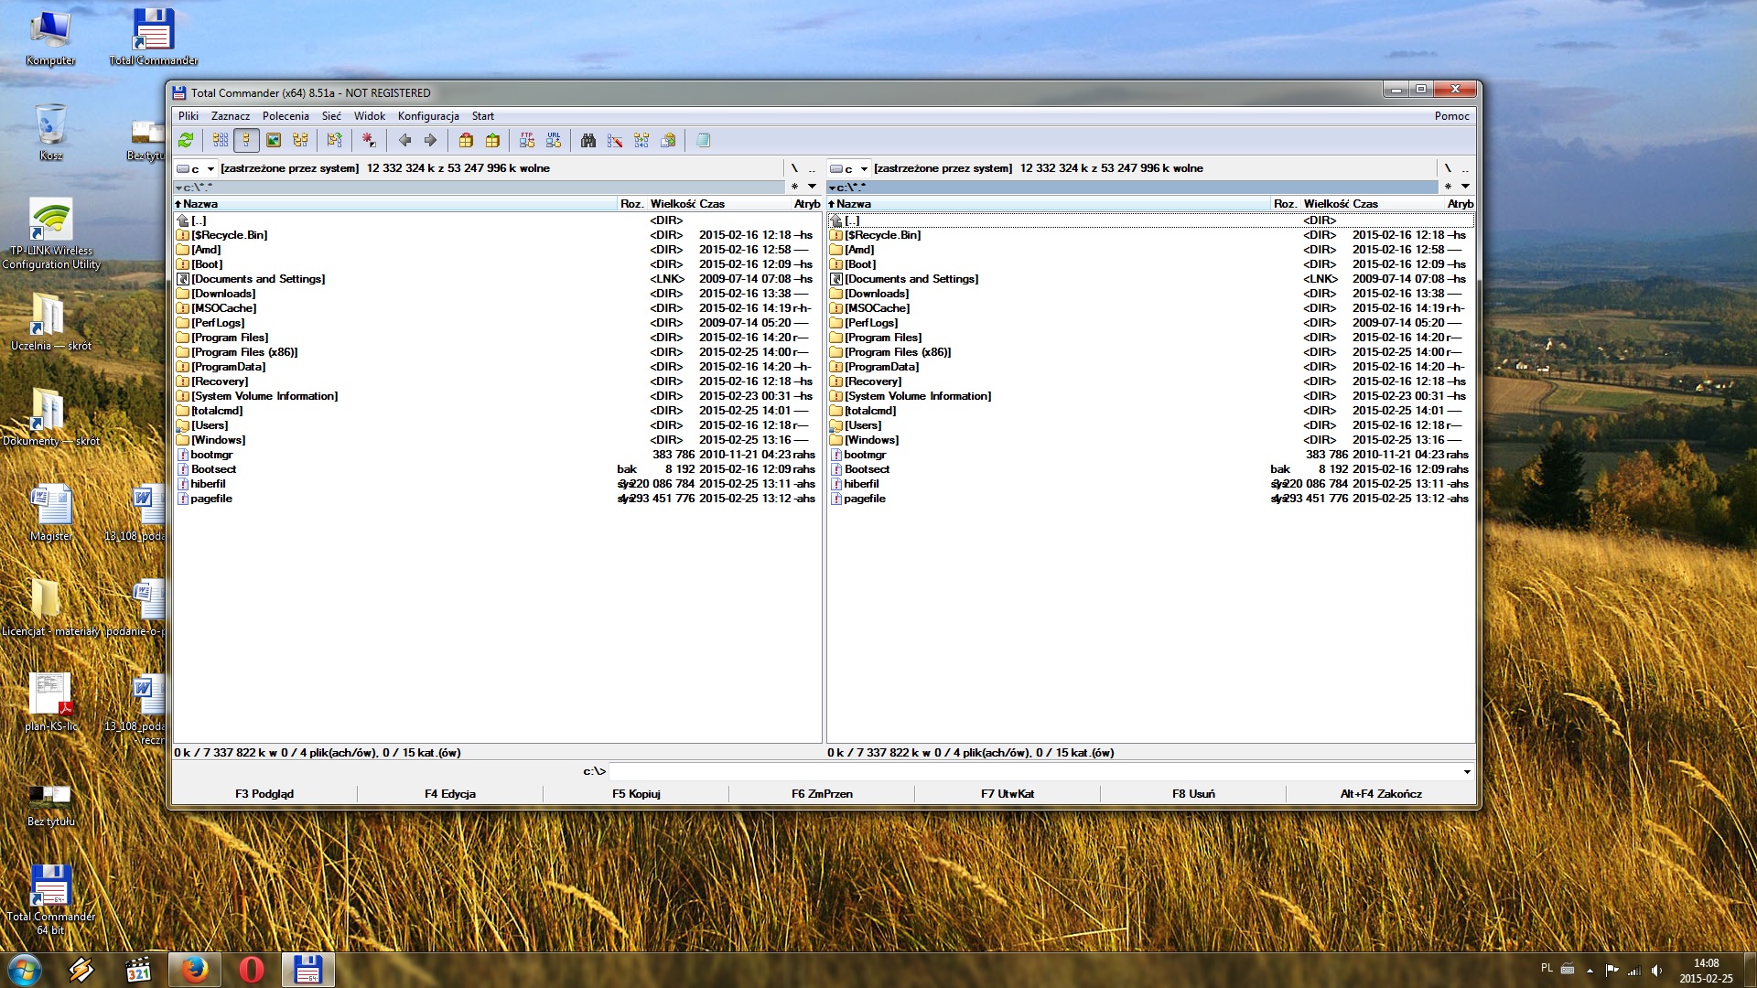Expand the command line history dropdown
Screen dimensions: 1757x988
[x=1467, y=771]
